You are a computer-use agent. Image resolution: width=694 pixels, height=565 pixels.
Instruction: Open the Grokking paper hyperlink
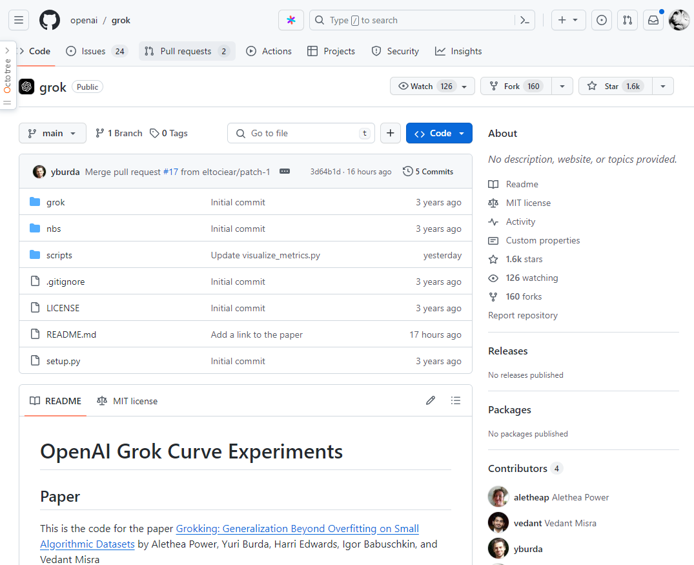pyautogui.click(x=298, y=529)
